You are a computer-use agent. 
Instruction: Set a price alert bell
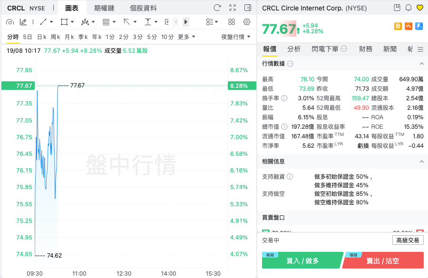click(409, 8)
